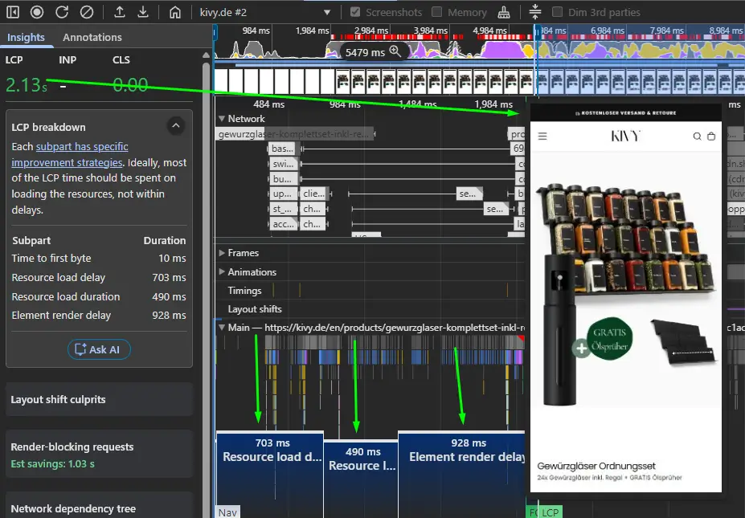Select the 928 ms Element render delay block
745x518 pixels.
click(x=461, y=475)
